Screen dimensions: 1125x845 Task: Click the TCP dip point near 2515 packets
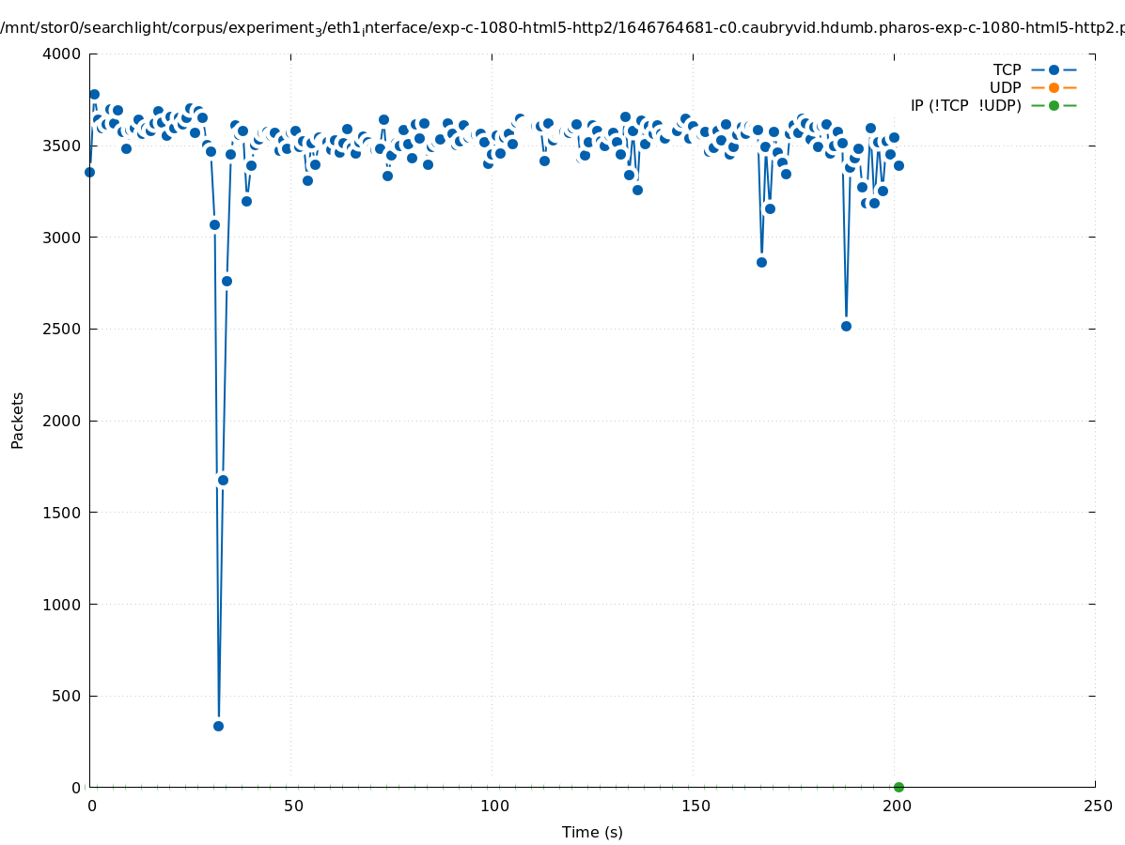(846, 326)
